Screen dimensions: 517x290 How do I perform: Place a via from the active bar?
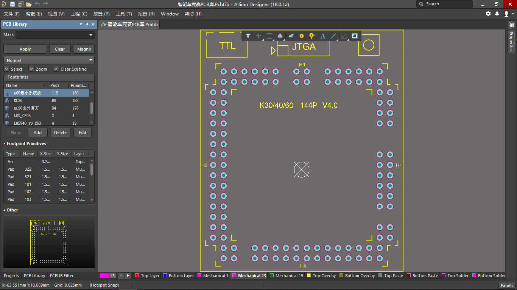312,36
